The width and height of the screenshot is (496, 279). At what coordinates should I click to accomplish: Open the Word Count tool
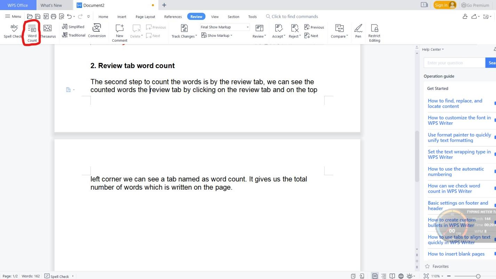pos(32,31)
